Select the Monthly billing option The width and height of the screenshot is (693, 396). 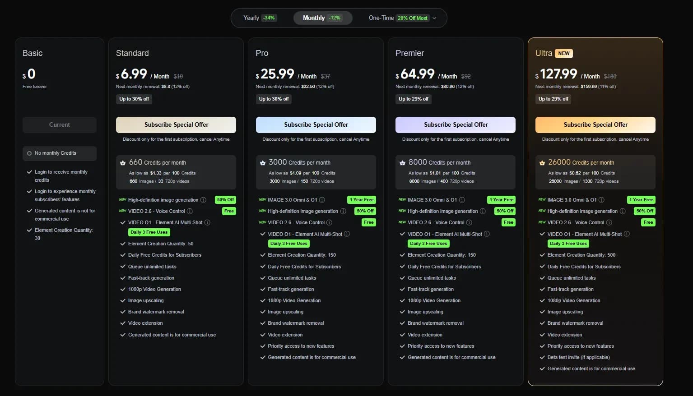(x=322, y=18)
